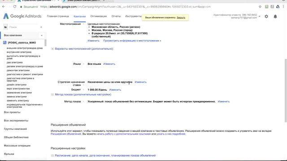The image size is (287, 161).
Task: Reload the page with the refresh icon
Action: (x=15, y=7)
